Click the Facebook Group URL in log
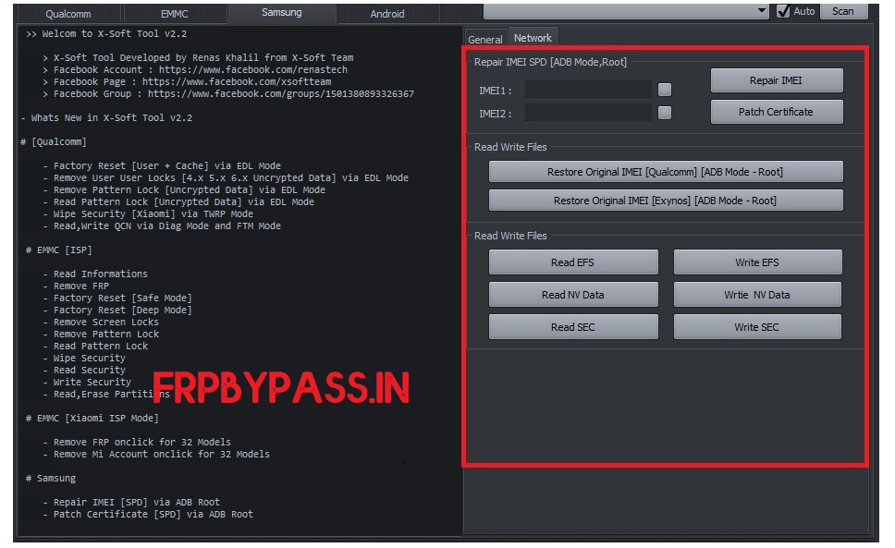Image resolution: width=895 pixels, height=548 pixels. [281, 93]
